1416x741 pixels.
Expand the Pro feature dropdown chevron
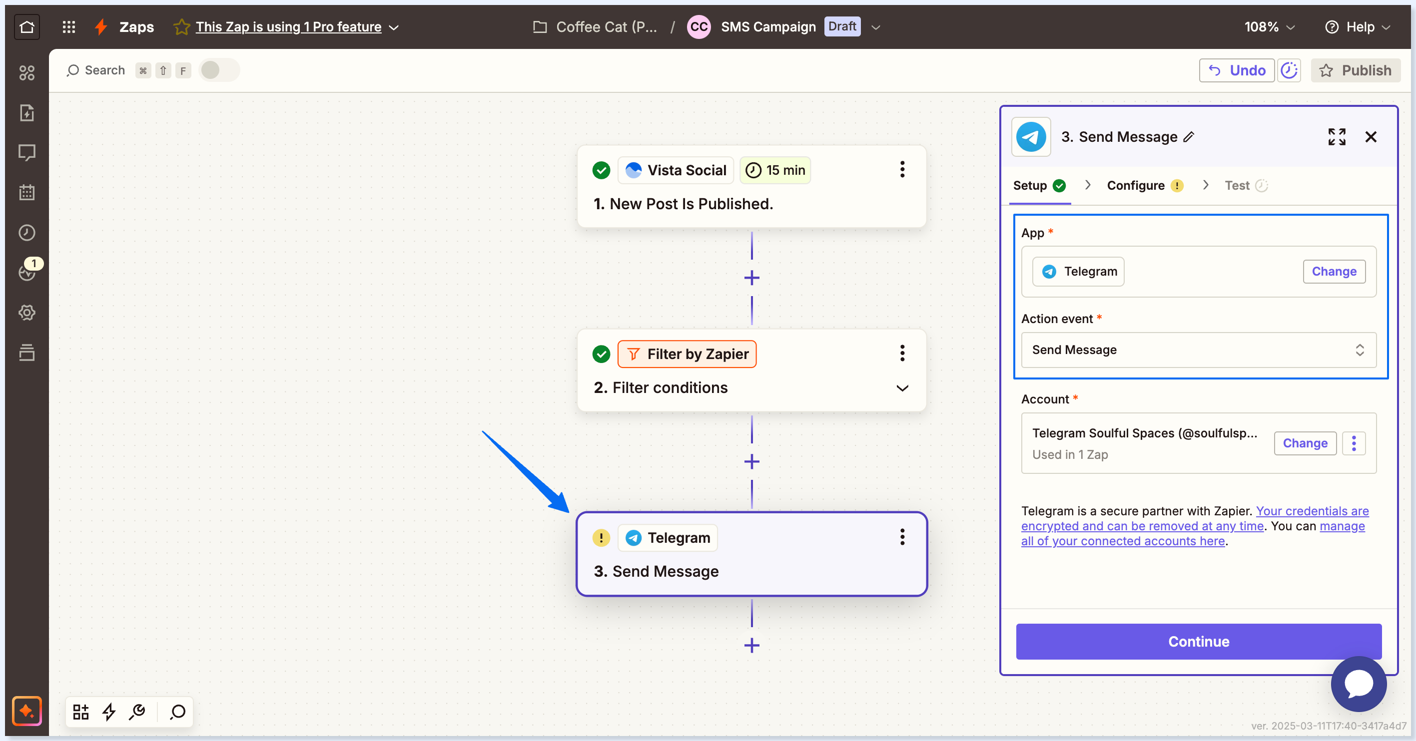click(x=394, y=27)
